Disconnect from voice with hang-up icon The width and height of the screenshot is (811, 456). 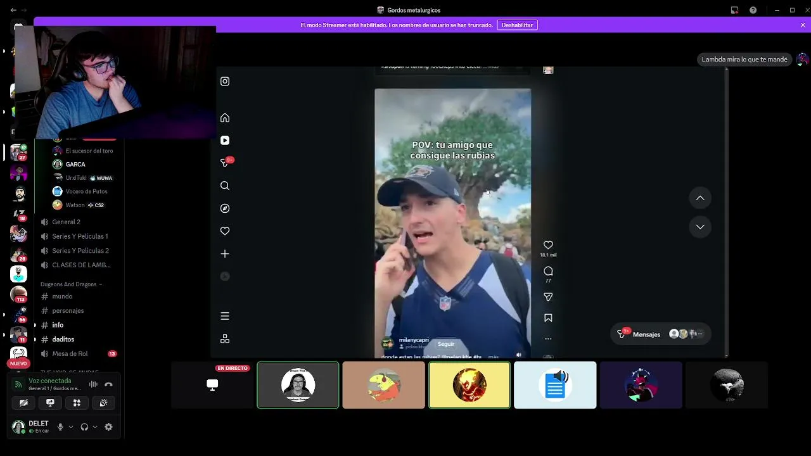[108, 384]
